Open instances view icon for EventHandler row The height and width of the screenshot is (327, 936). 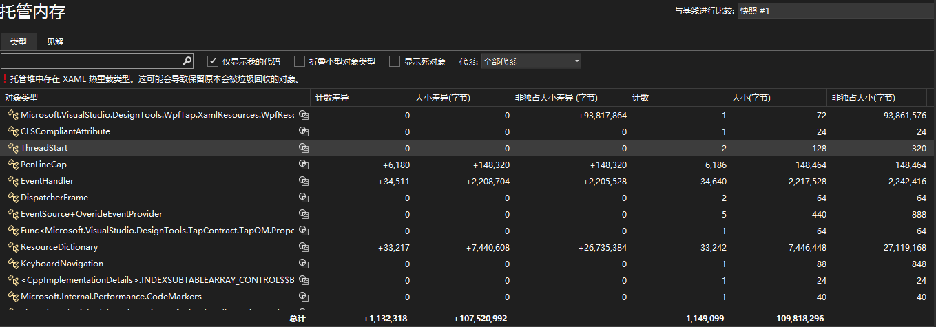(x=303, y=181)
